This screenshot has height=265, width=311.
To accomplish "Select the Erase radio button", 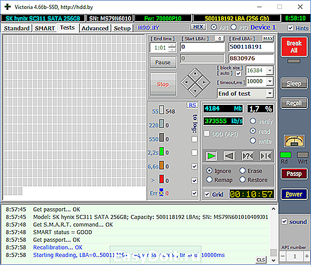I will (243, 170).
